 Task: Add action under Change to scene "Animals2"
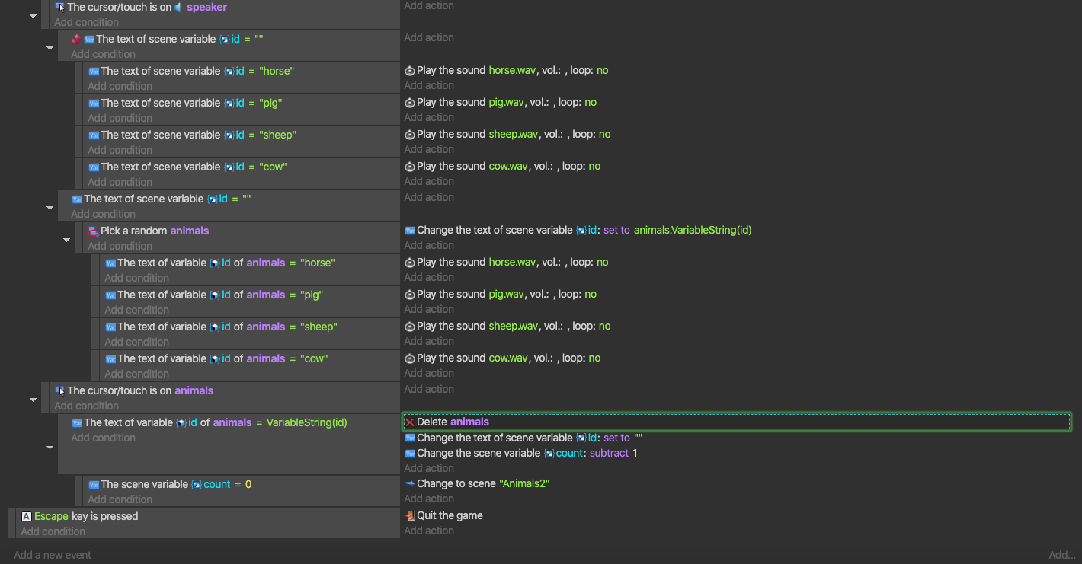tap(429, 499)
